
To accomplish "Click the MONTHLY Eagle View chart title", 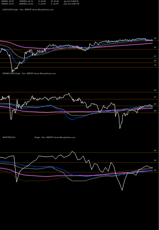I will click(39, 137).
